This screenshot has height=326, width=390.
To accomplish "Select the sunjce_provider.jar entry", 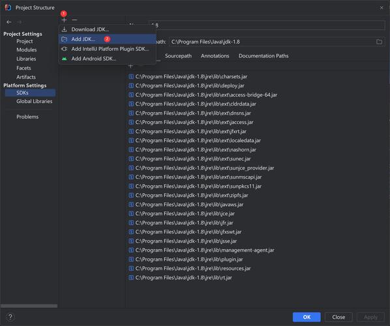I will (202, 168).
